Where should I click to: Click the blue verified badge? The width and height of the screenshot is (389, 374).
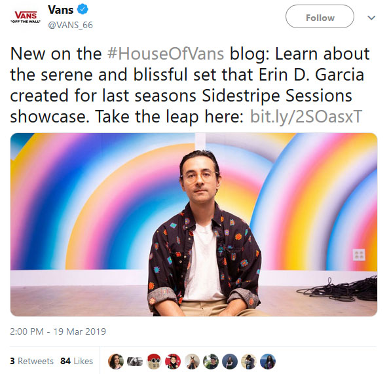pos(83,10)
